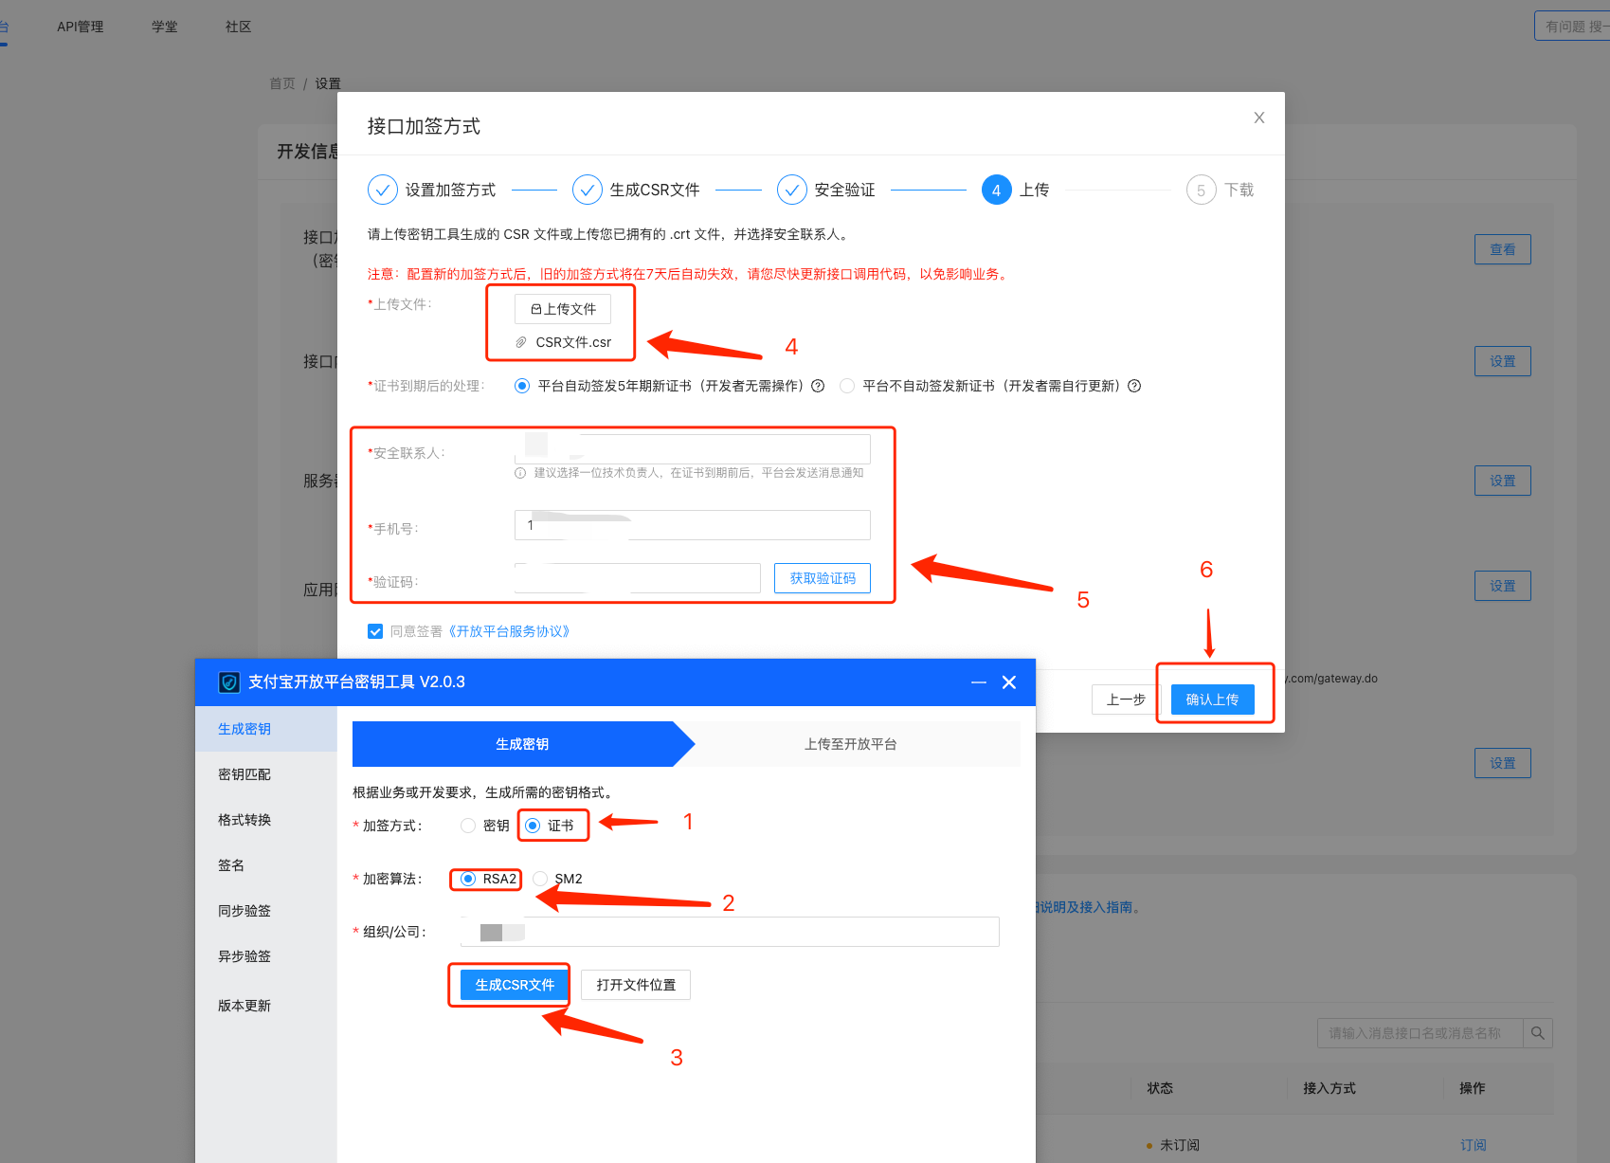Open 社区 in top navigation
This screenshot has width=1610, height=1163.
click(x=239, y=27)
